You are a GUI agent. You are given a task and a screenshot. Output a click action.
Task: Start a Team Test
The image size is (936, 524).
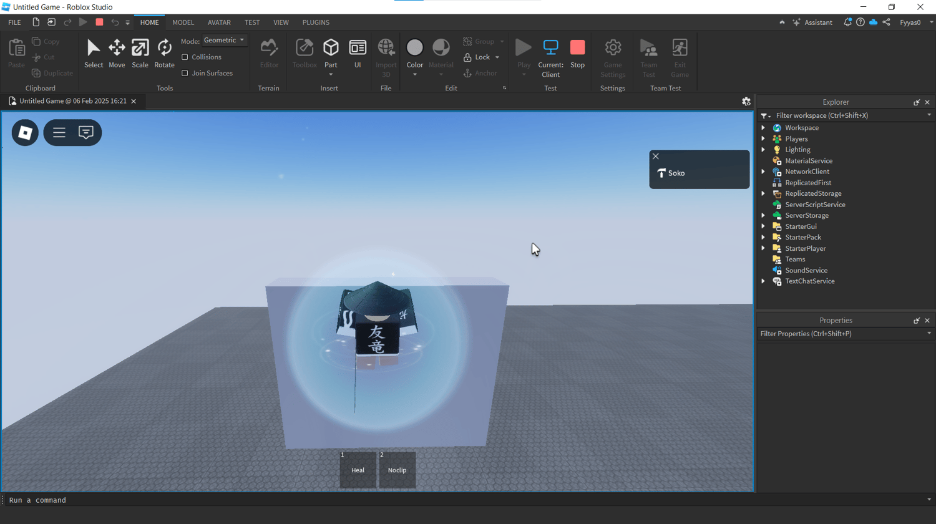coord(649,57)
